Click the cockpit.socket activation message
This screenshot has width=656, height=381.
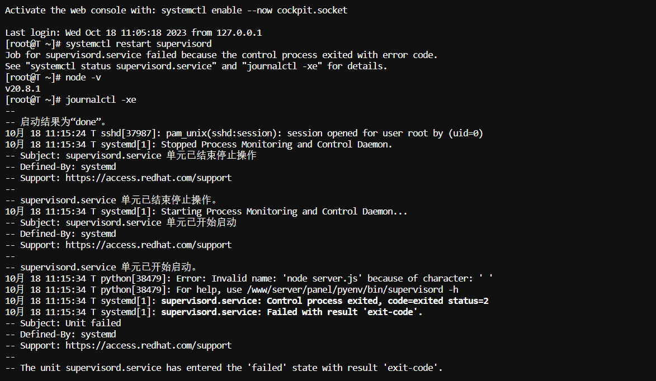tap(176, 11)
